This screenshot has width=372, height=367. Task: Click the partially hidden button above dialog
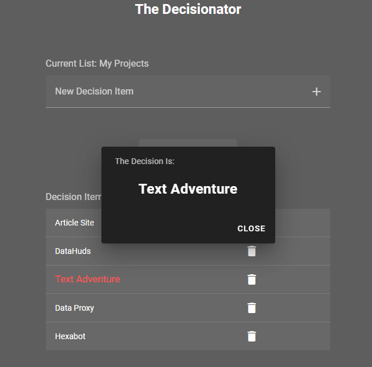pyautogui.click(x=188, y=143)
